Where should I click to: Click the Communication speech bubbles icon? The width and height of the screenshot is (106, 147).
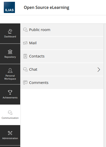tap(10, 113)
